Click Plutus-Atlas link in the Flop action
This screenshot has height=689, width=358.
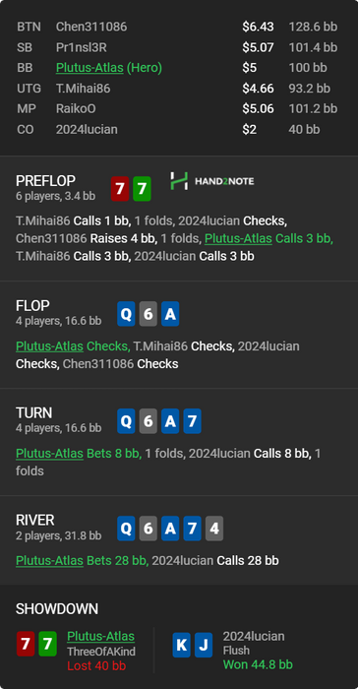point(49,345)
